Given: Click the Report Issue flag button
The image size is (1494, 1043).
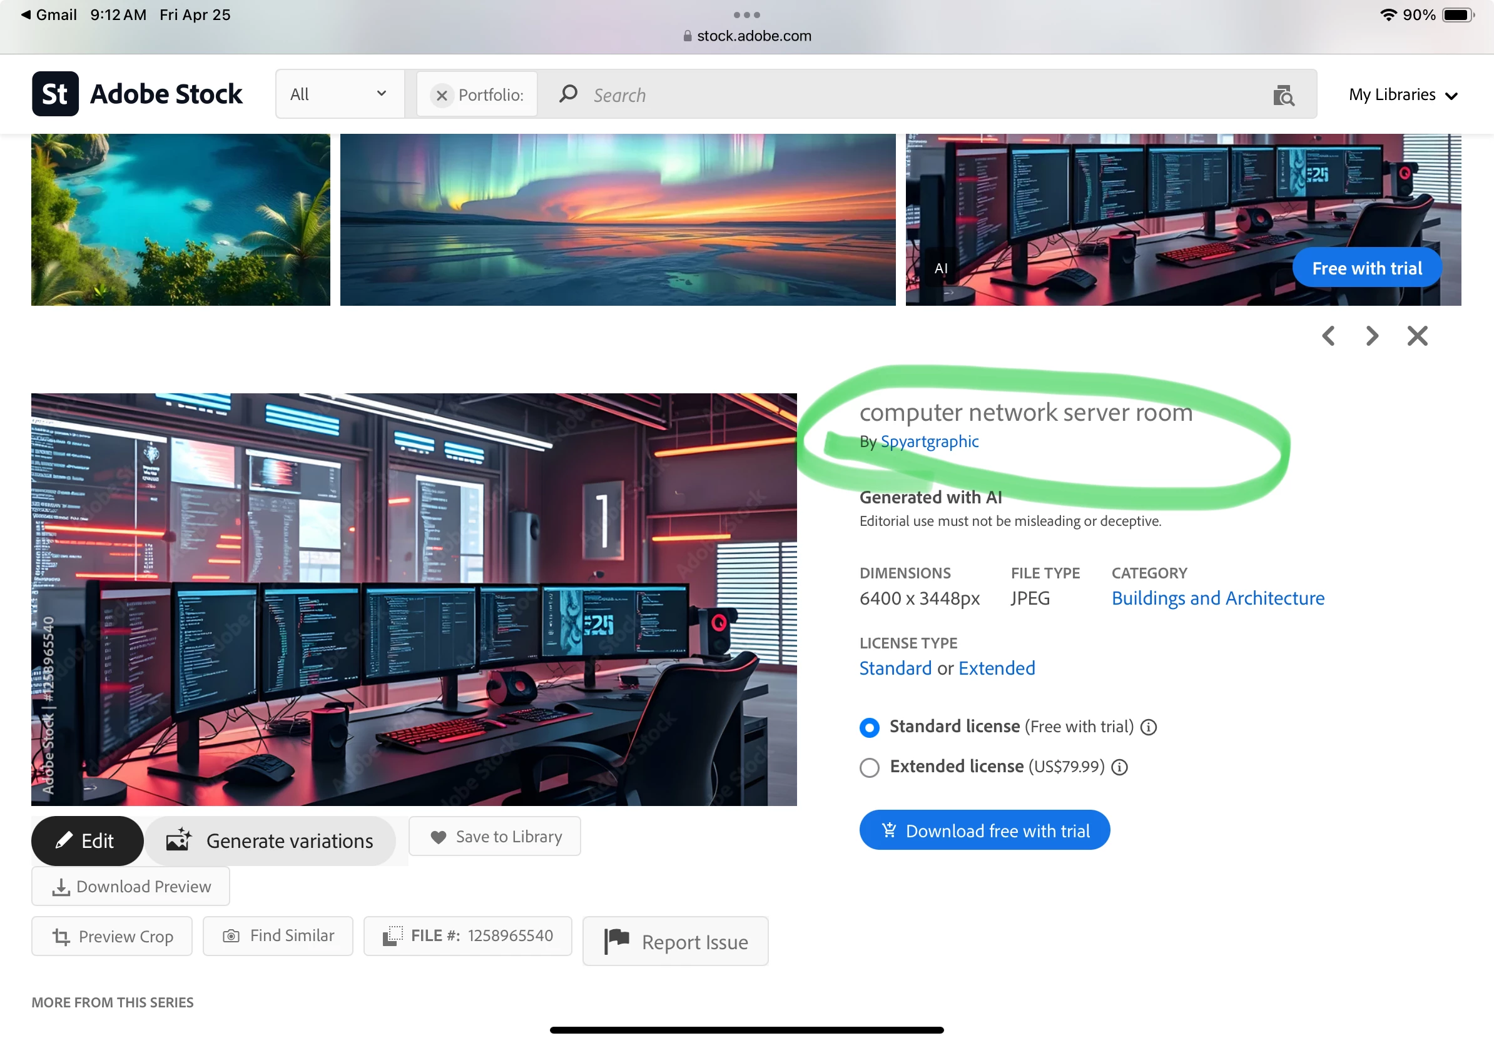Looking at the screenshot, I should click(676, 942).
